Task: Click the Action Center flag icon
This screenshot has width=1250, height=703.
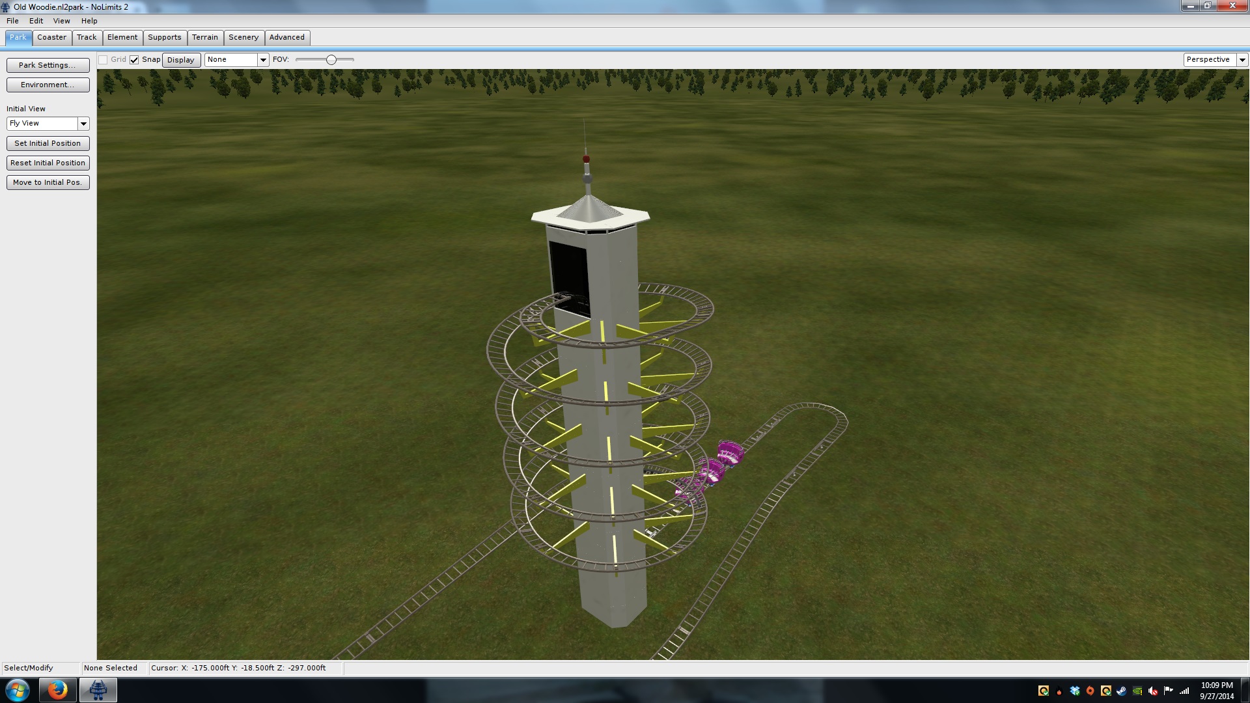Action: (x=1169, y=690)
